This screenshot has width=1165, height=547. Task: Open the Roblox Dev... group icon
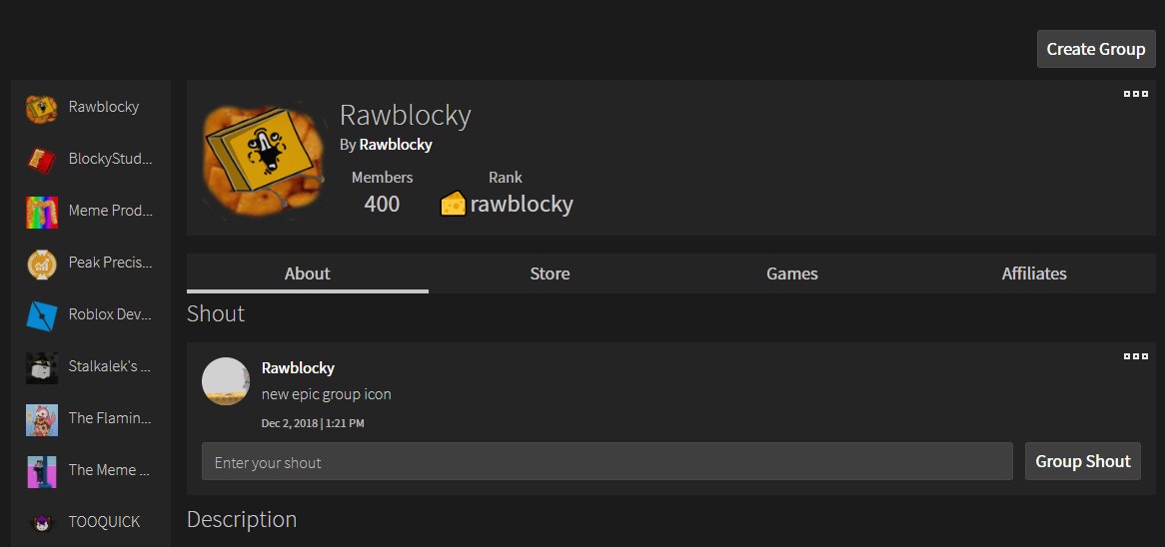(x=42, y=315)
